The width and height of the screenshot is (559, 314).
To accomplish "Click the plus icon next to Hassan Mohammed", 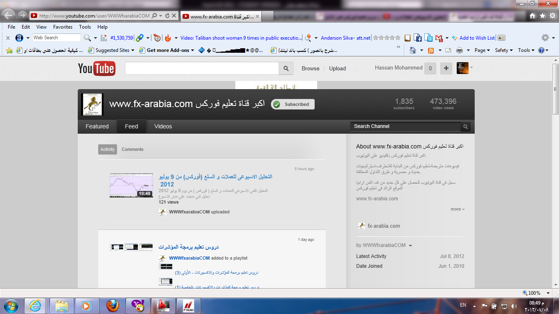I will [446, 68].
